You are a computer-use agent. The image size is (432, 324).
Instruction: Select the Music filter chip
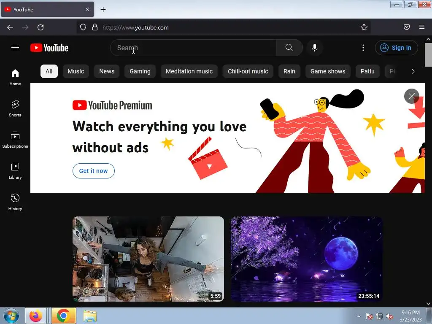pyautogui.click(x=76, y=71)
